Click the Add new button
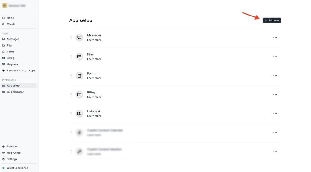This screenshot has height=172, width=311. point(272,20)
